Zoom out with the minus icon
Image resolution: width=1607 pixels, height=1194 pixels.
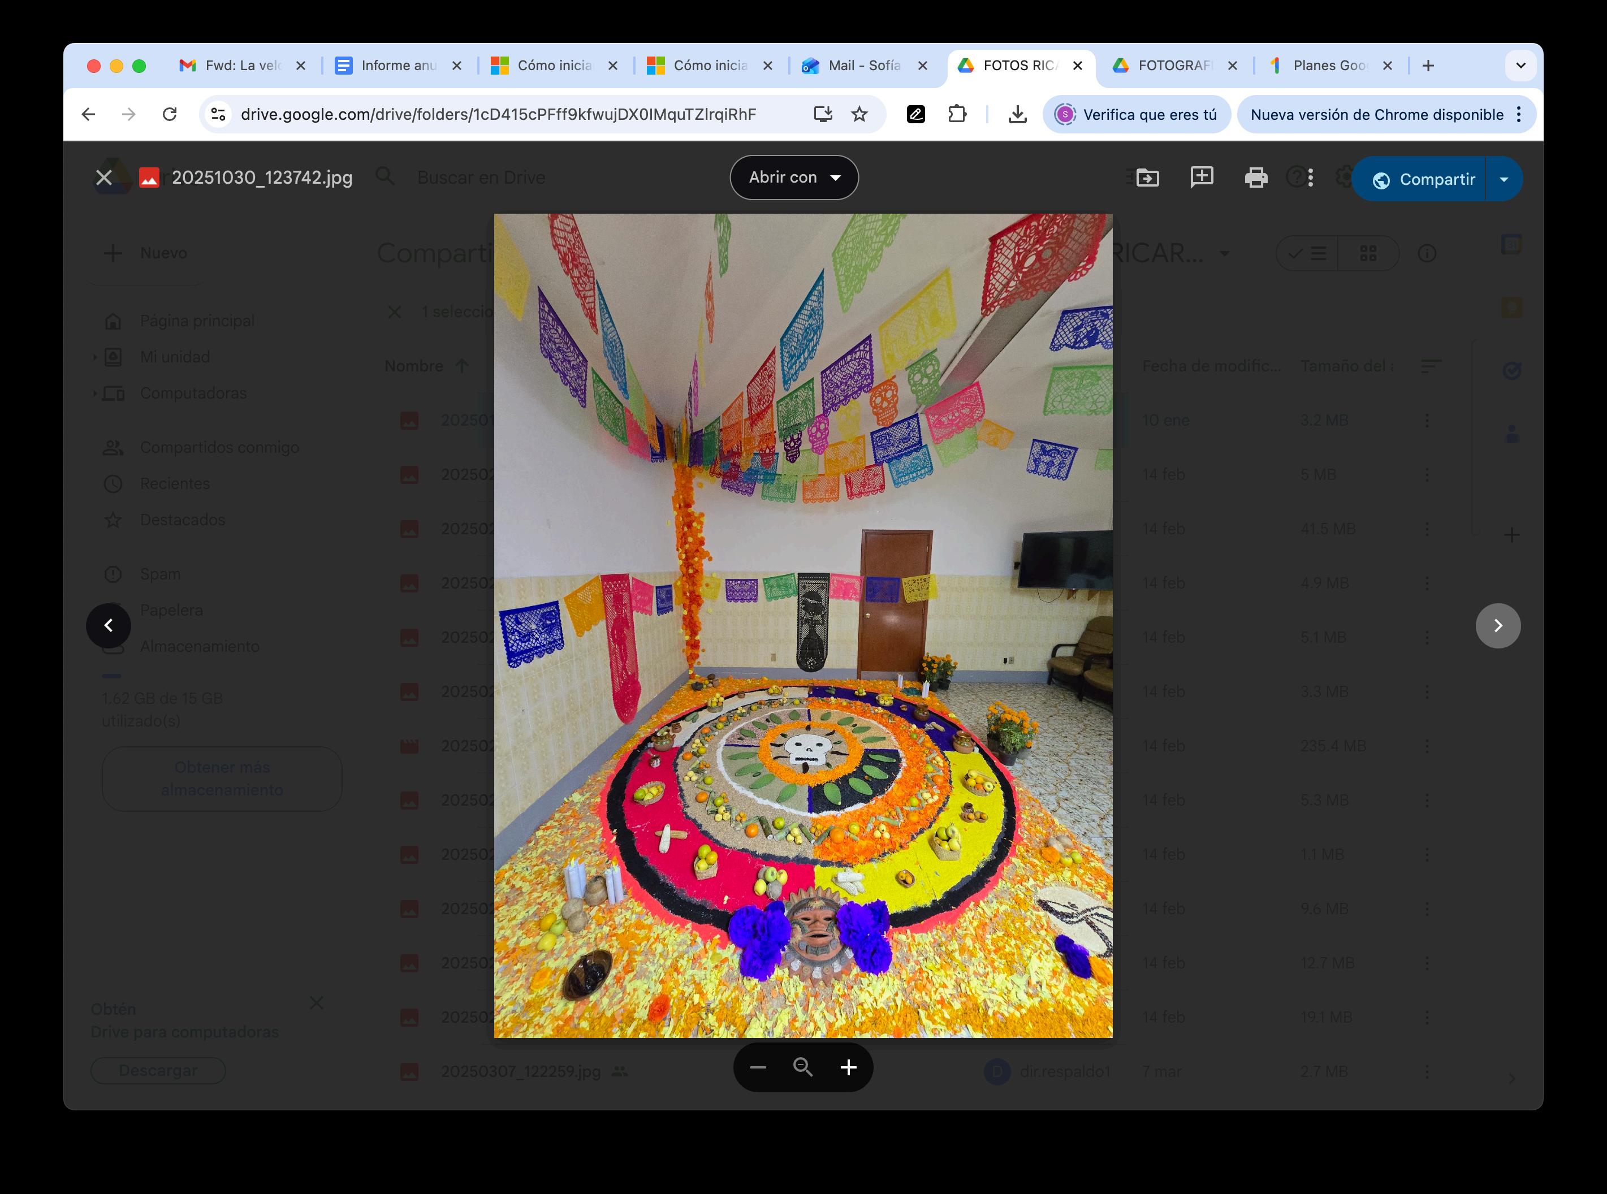[758, 1067]
